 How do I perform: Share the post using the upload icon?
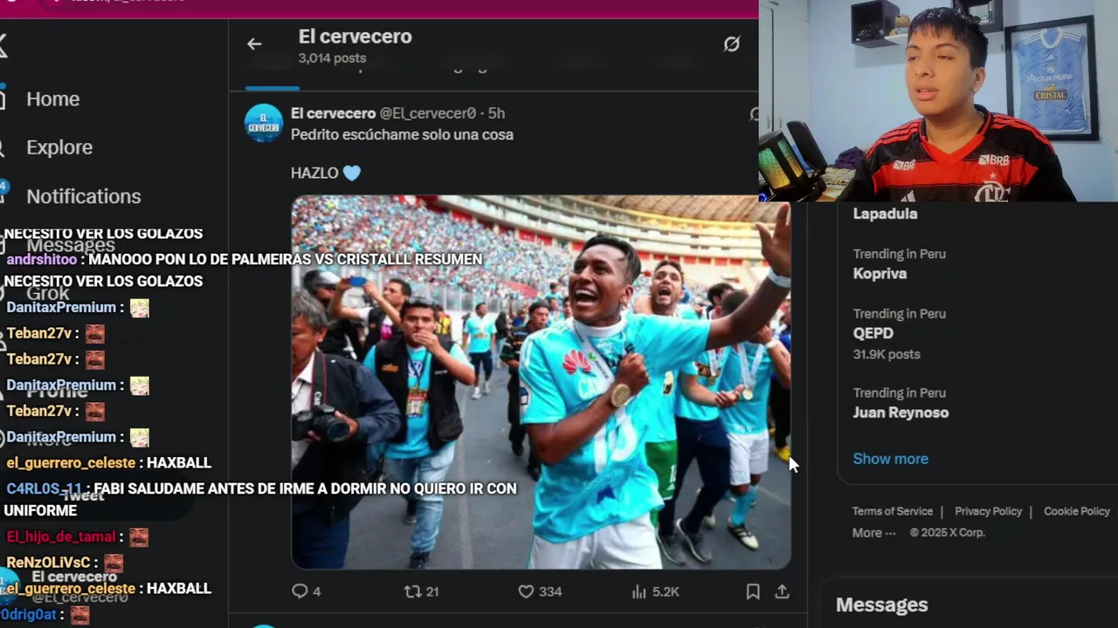point(782,591)
